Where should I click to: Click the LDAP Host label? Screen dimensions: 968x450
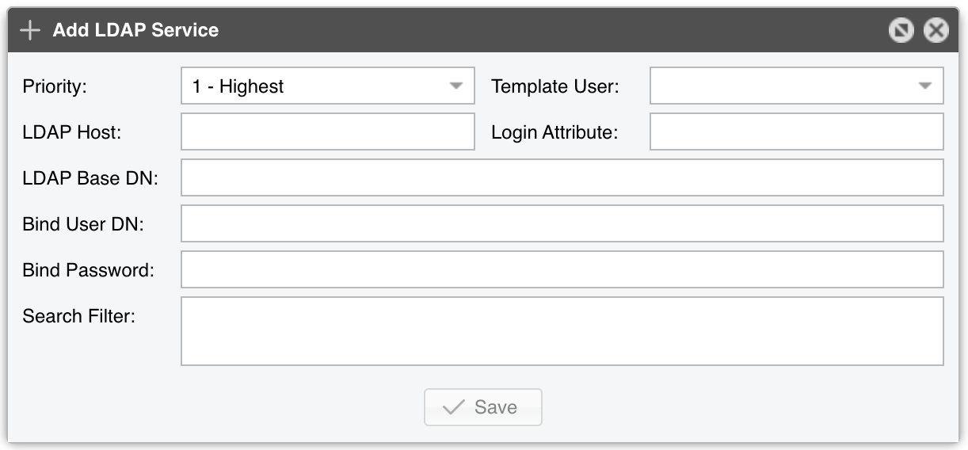point(72,132)
